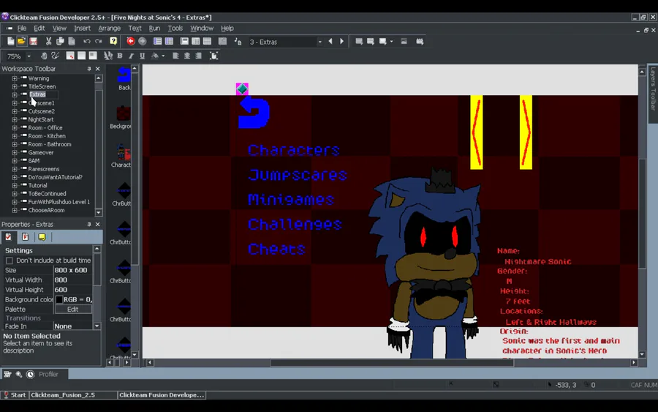The image size is (658, 412).
Task: Click the red Back navigation icon
Action: coord(131,41)
